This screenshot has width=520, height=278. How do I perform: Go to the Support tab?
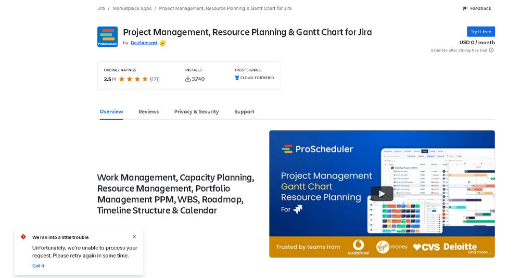point(245,112)
